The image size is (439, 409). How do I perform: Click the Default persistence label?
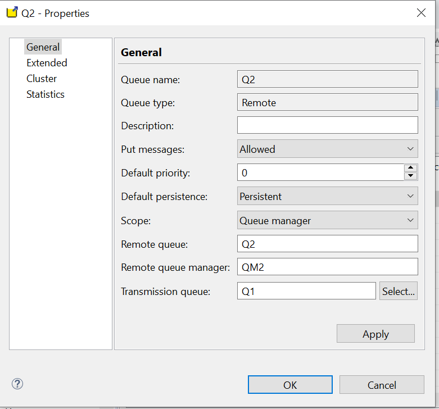pyautogui.click(x=164, y=197)
